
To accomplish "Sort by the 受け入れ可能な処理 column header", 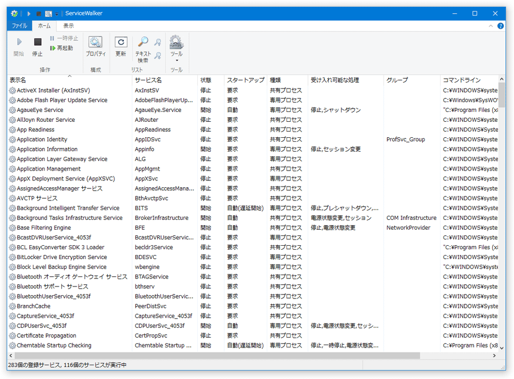I will coord(346,80).
